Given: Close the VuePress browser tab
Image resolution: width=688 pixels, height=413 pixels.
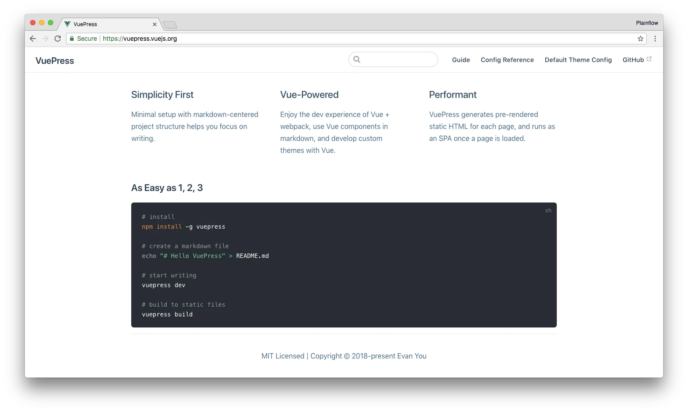Looking at the screenshot, I should coord(155,24).
